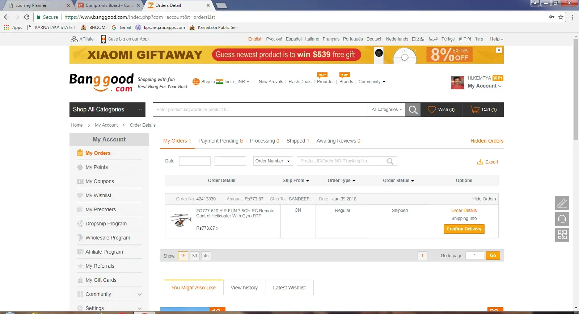Click the Save big on App phone icon
This screenshot has height=314, width=579.
pos(103,39)
